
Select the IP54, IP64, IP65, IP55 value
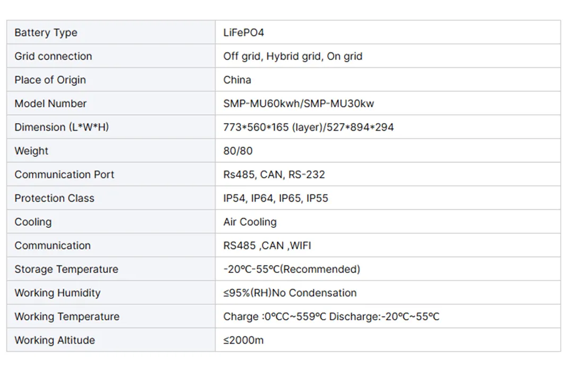[276, 198]
